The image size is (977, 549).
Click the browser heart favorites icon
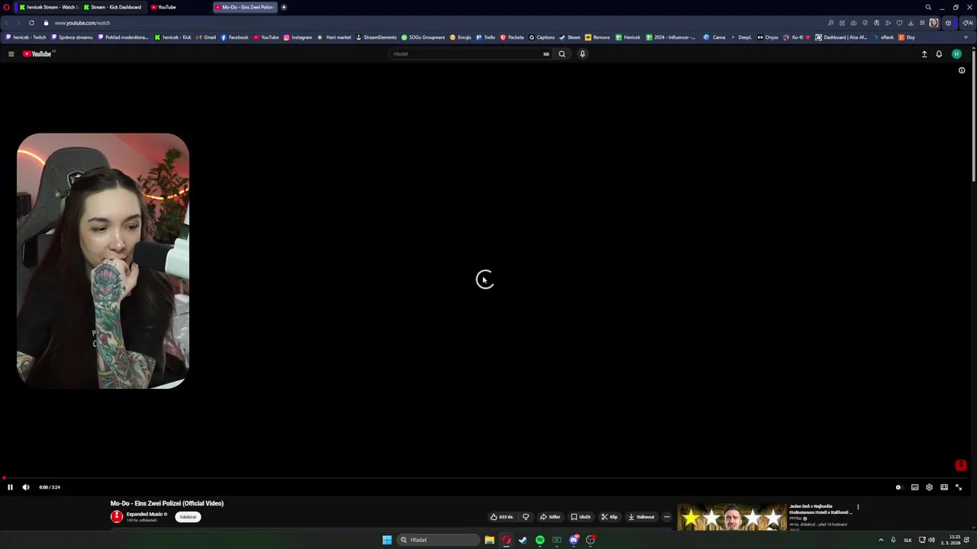coord(899,23)
